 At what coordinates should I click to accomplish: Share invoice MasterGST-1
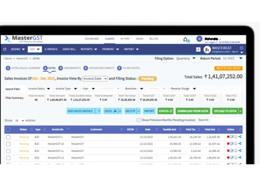240,137
